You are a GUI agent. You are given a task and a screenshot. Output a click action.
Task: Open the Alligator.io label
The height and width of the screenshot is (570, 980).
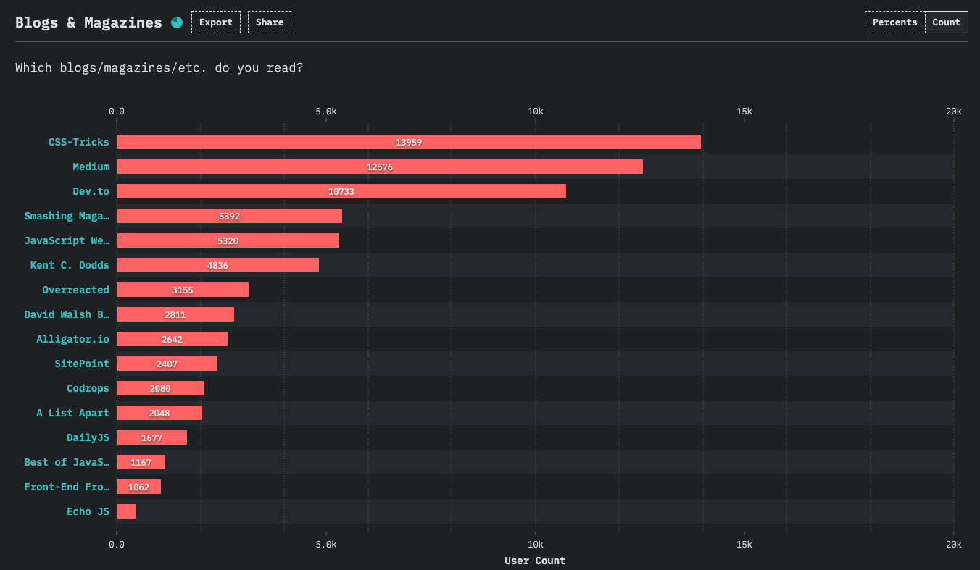point(73,339)
